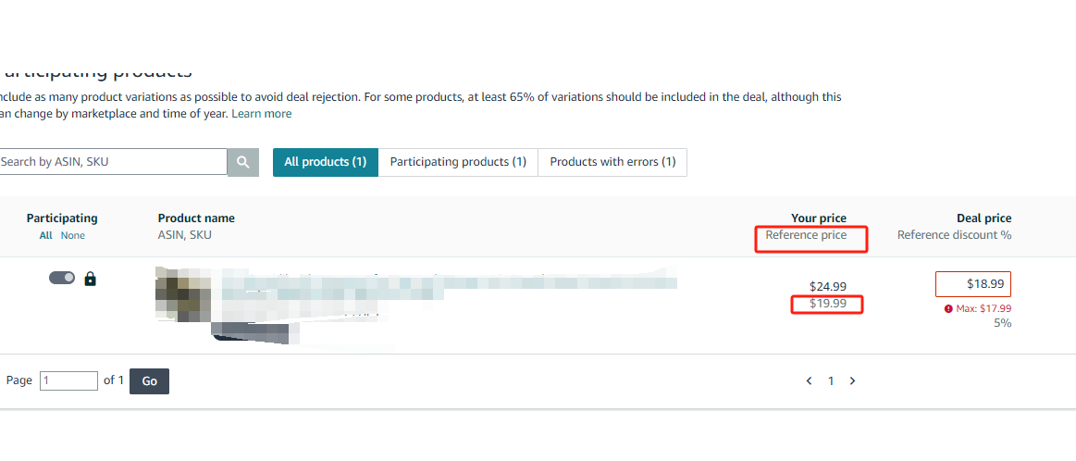Viewport: 1076px width, 461px height.
Task: Go to previous page with left chevron
Action: point(809,380)
